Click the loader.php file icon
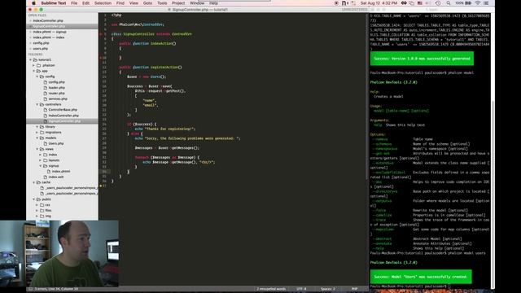Image resolution: width=521 pixels, height=293 pixels. pos(46,88)
